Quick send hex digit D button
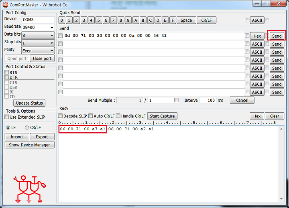The image size is (289, 208). pyautogui.click(x=158, y=20)
